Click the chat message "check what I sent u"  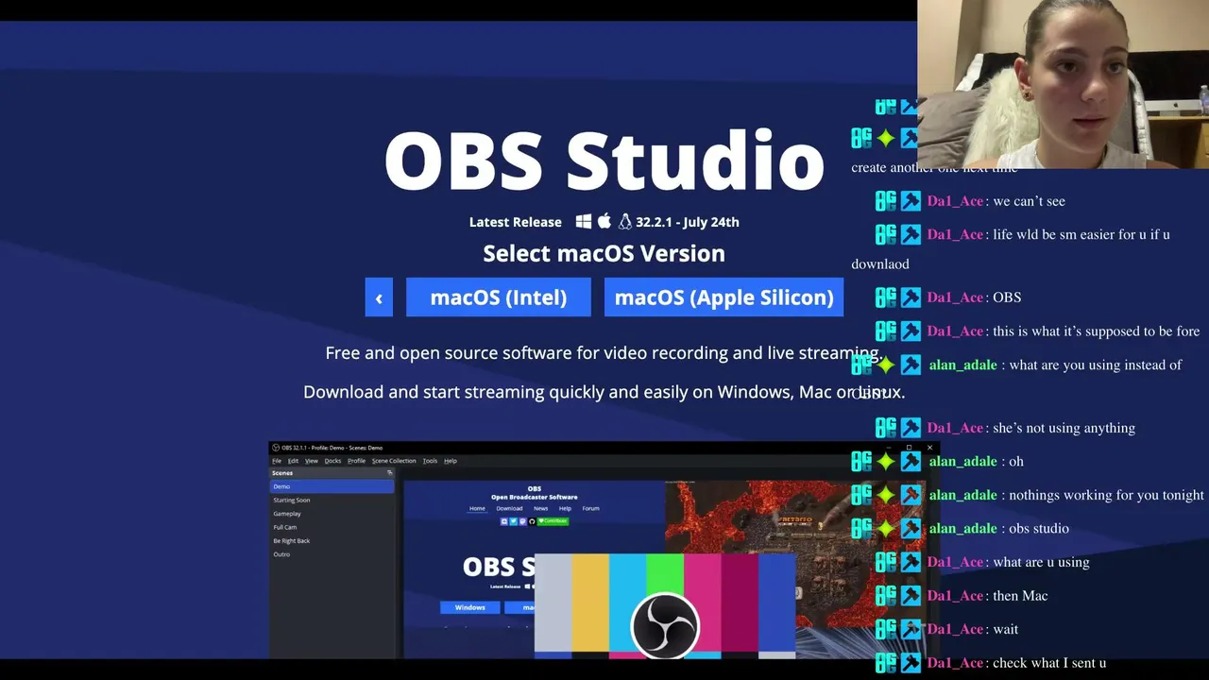1049,663
